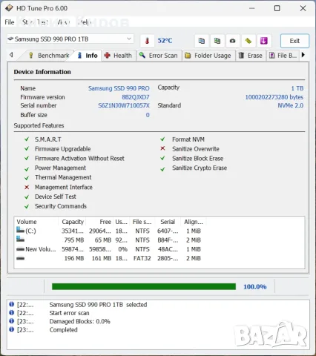Maximize the HD Tune Pro window
The height and width of the screenshot is (356, 316).
[x=277, y=8]
